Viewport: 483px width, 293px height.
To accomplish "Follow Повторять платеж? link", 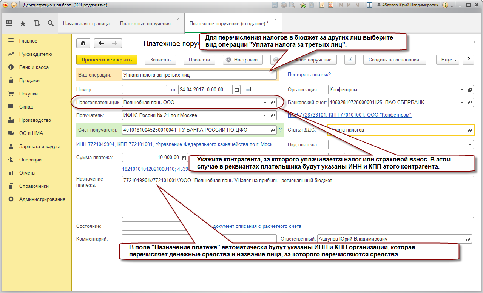I will click(309, 75).
